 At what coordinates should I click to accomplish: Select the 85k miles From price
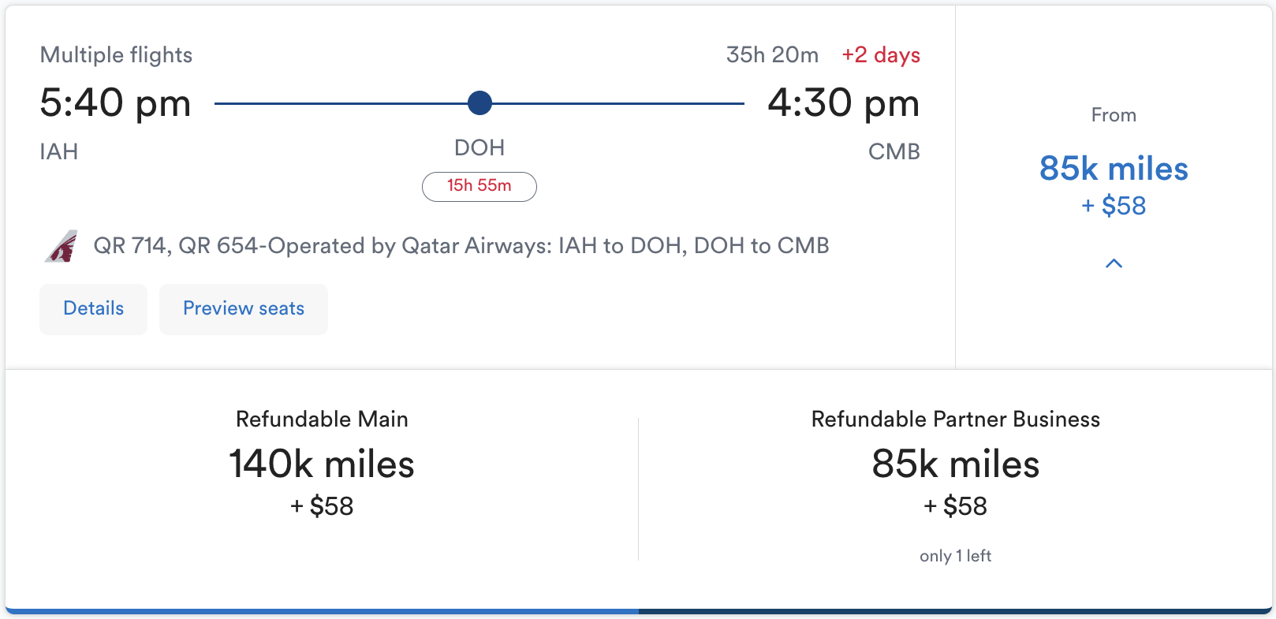tap(1113, 169)
